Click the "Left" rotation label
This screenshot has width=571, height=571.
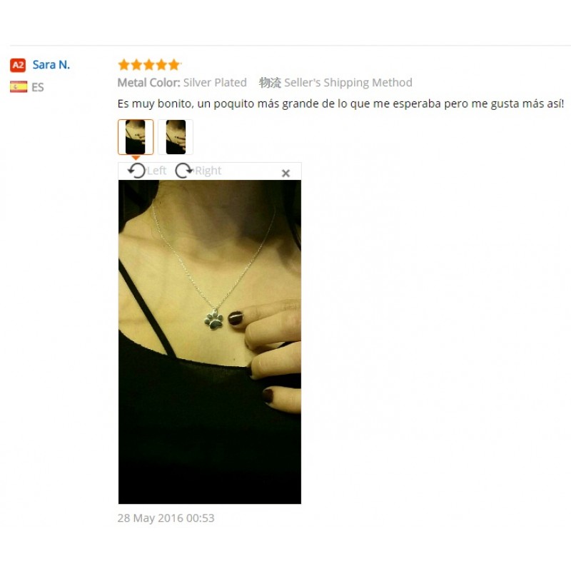(x=157, y=171)
